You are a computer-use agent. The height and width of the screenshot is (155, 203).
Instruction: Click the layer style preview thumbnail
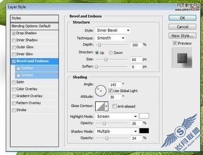point(182,58)
